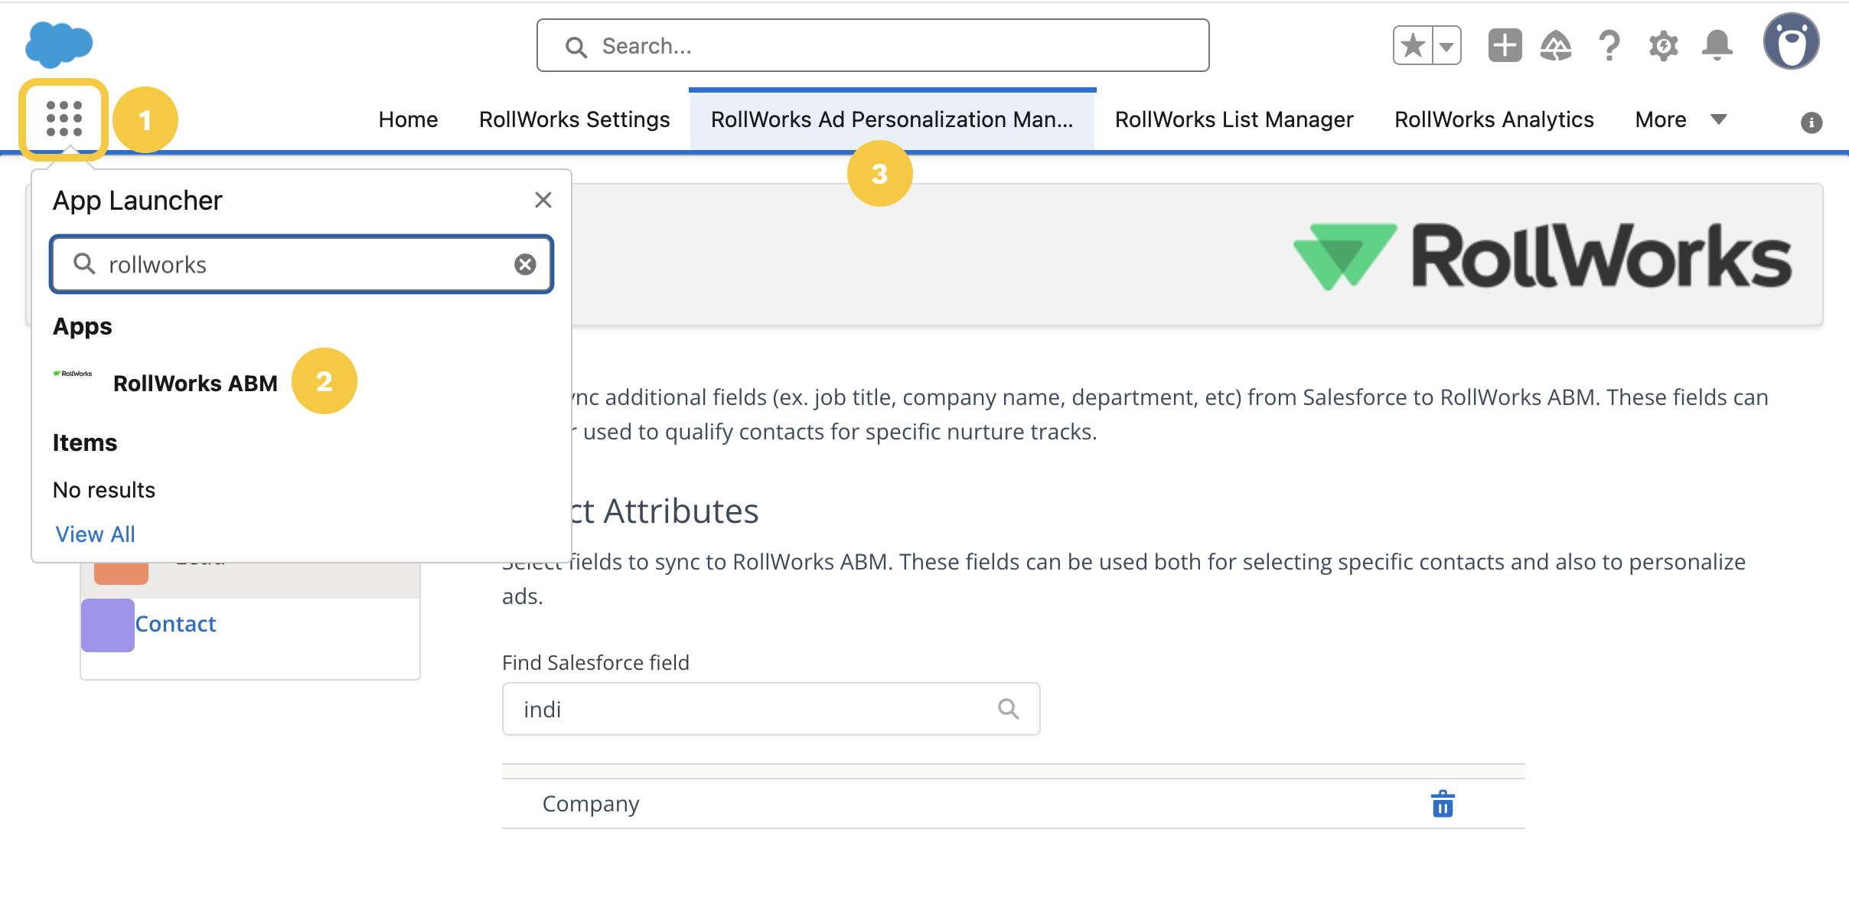Open the Trailhead guidance icon
Image resolution: width=1849 pixels, height=911 pixels.
click(x=1556, y=46)
